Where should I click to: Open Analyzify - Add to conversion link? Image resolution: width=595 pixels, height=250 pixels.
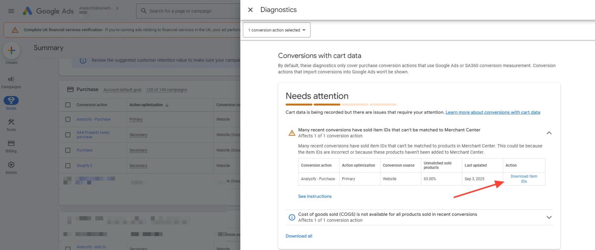(x=91, y=247)
